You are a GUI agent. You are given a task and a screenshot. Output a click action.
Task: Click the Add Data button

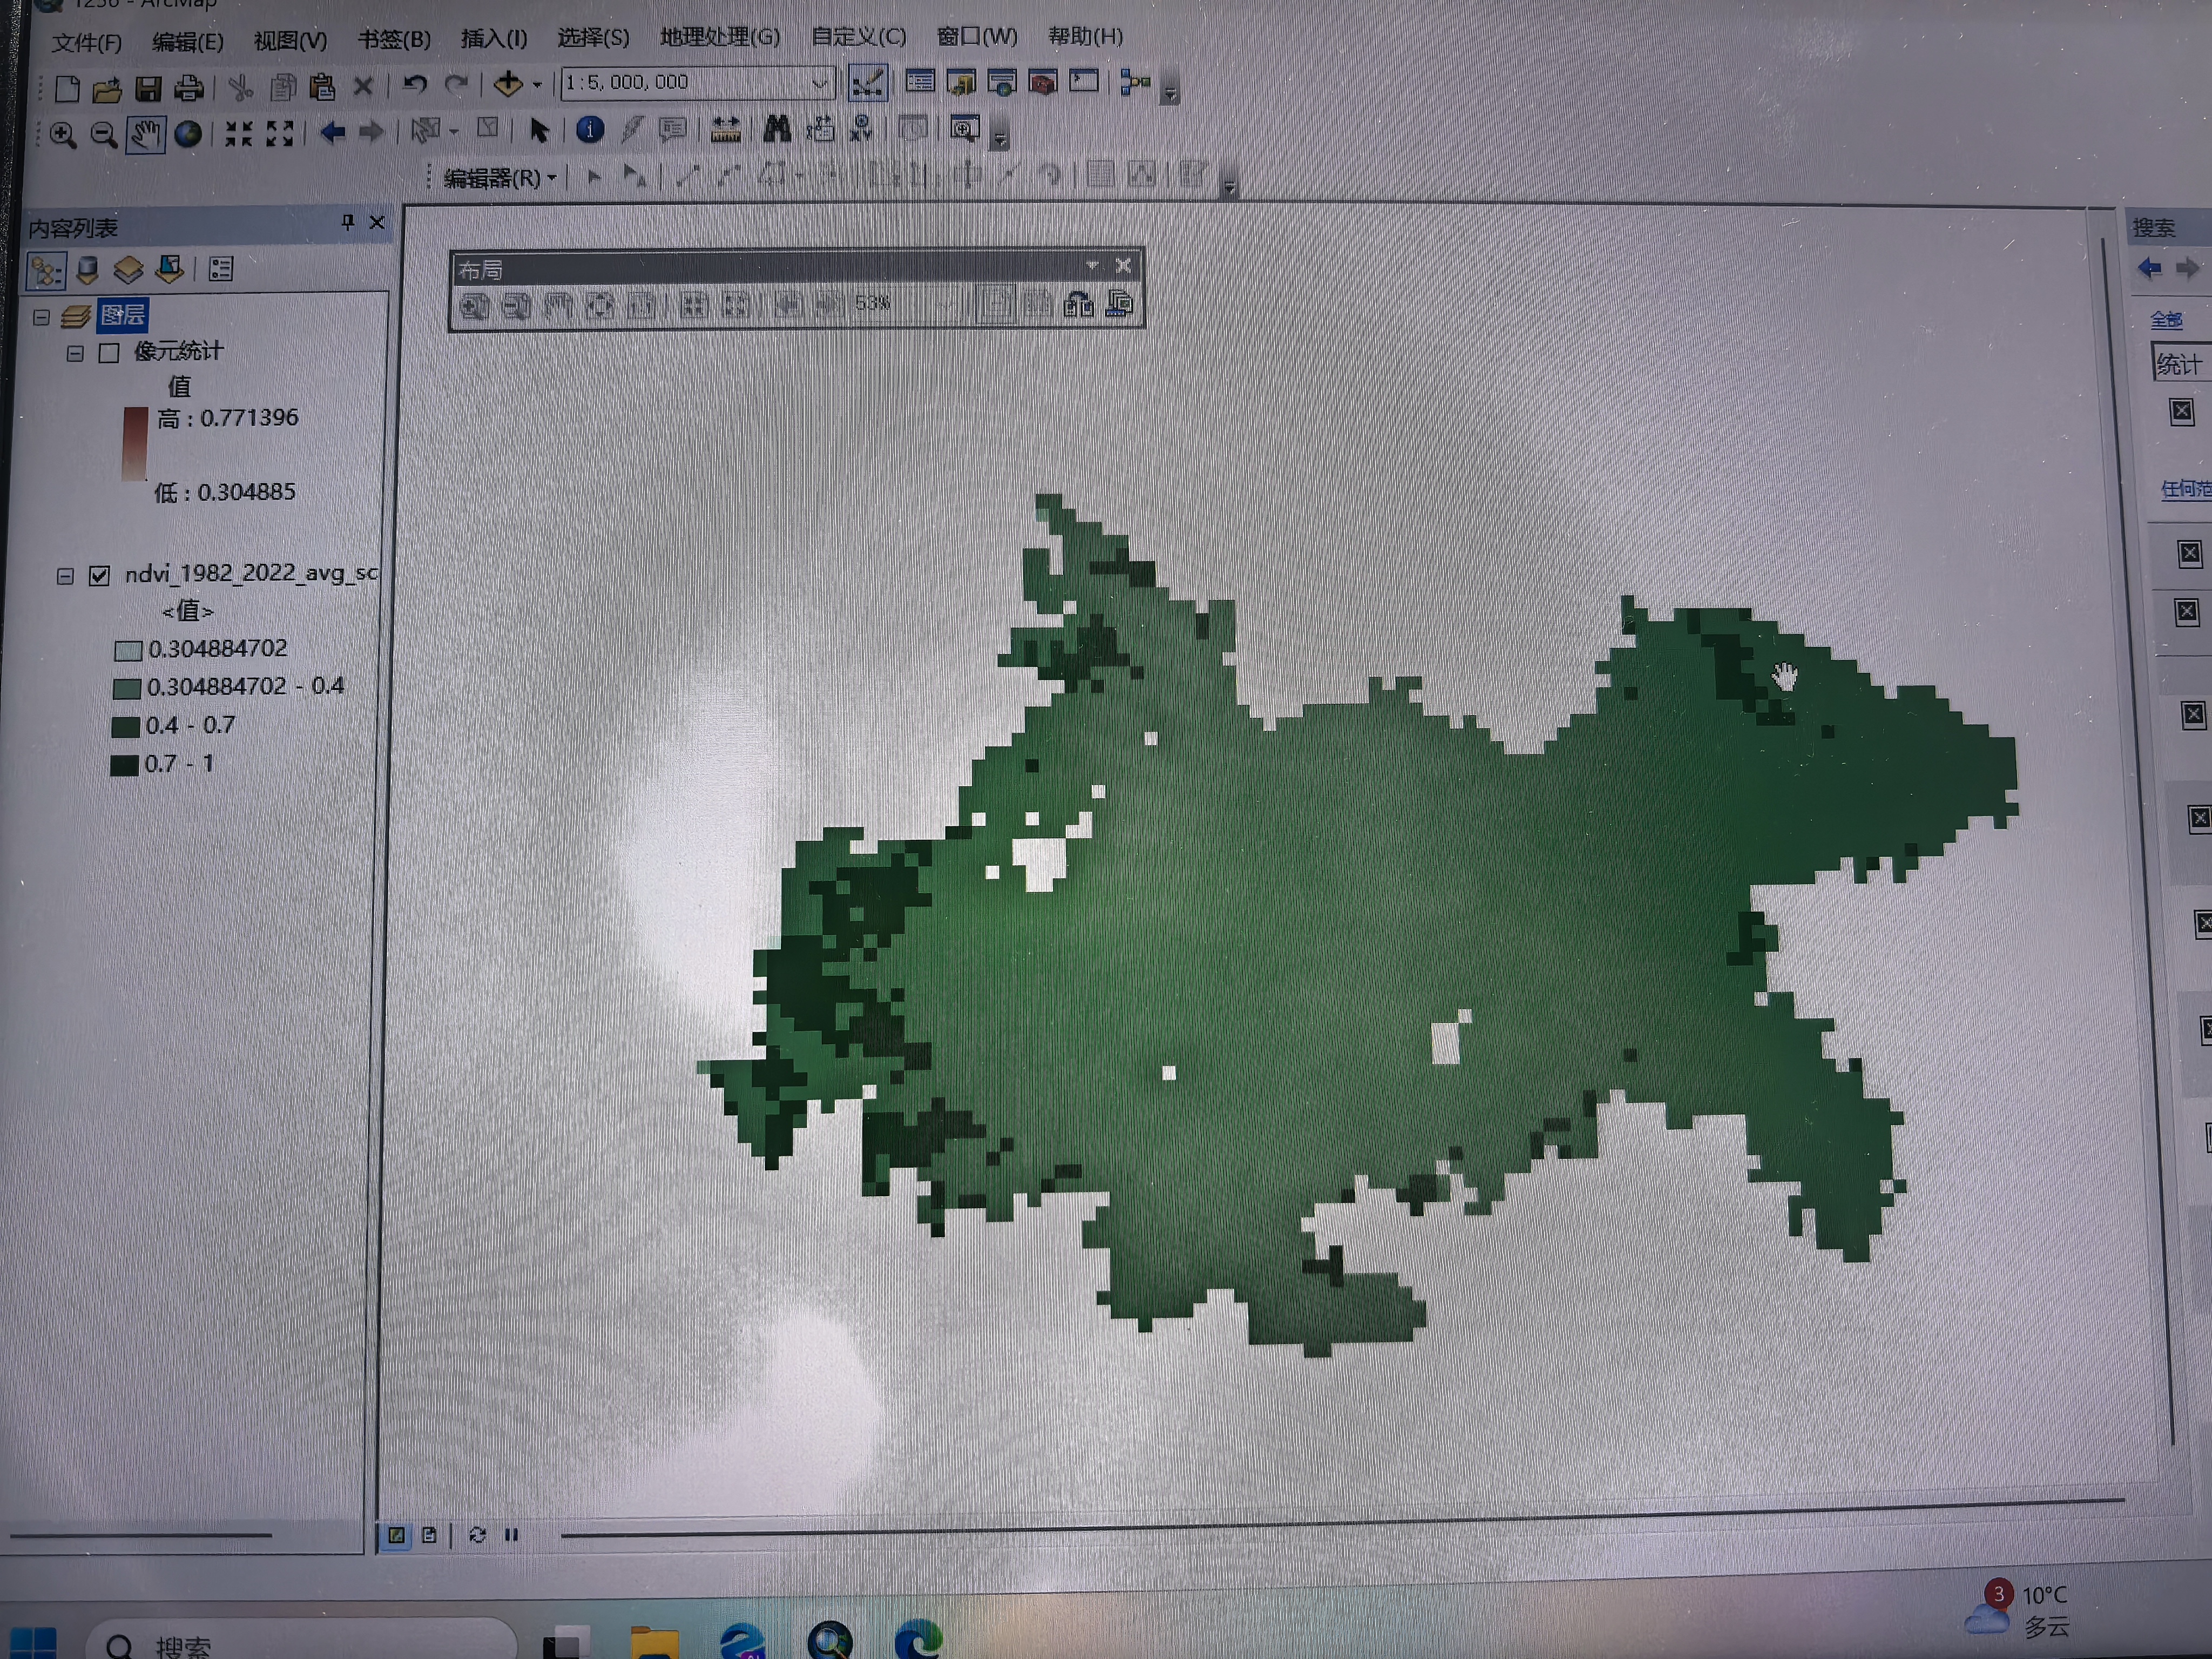(508, 84)
